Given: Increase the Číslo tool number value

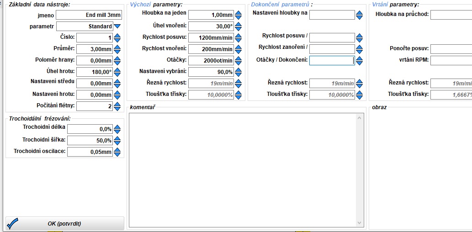Looking at the screenshot, I should coord(117,36).
